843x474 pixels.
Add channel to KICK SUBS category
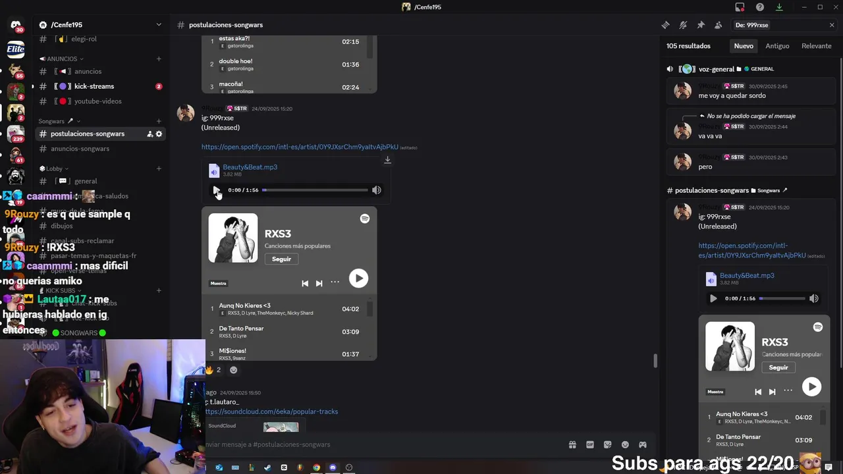159,290
